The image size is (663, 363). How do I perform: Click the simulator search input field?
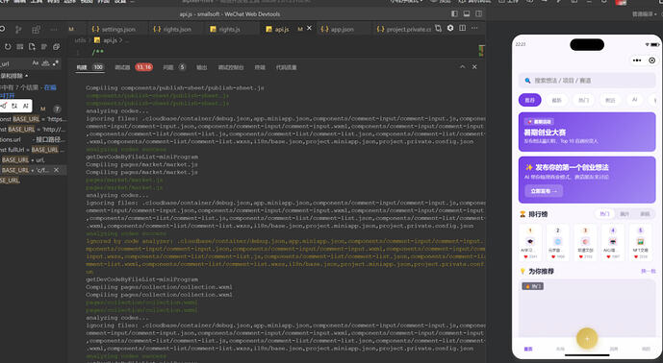587,81
